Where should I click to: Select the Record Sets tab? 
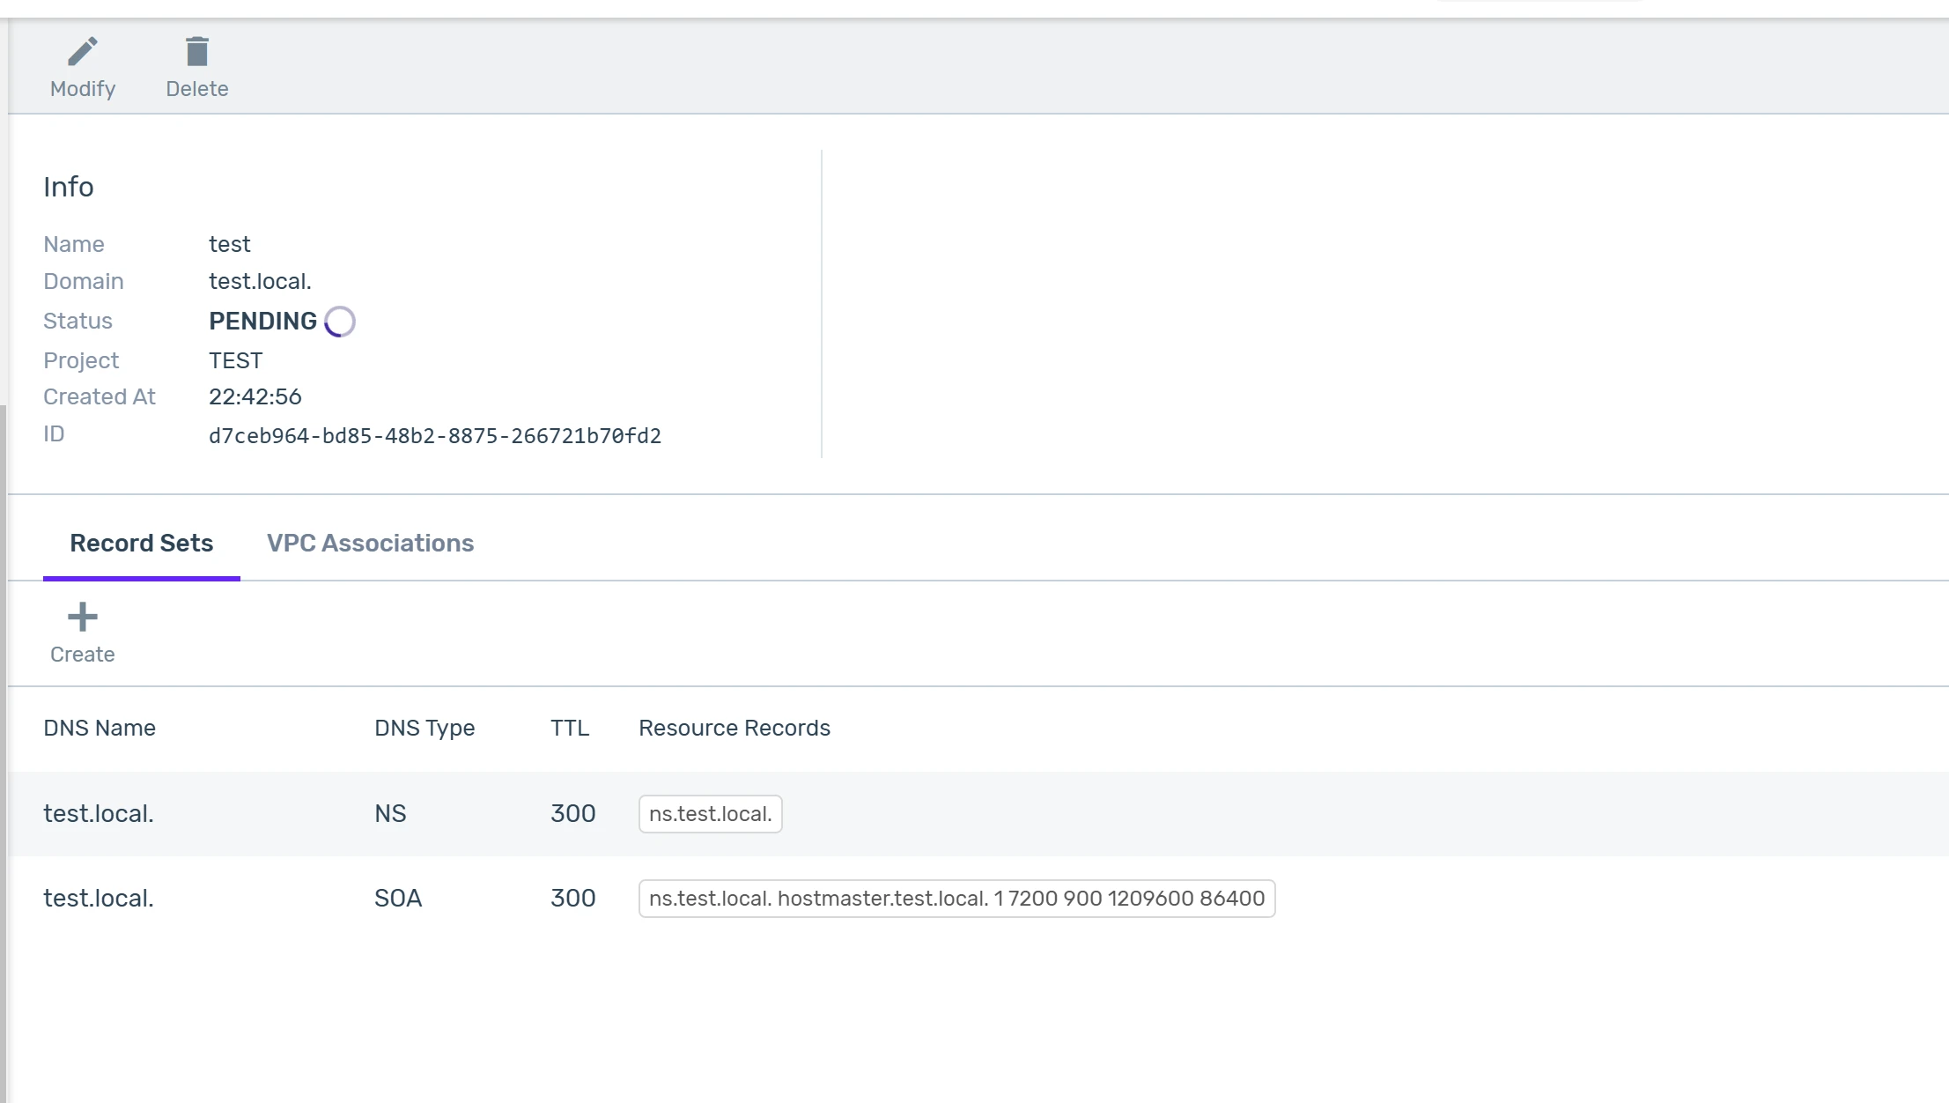pos(142,544)
